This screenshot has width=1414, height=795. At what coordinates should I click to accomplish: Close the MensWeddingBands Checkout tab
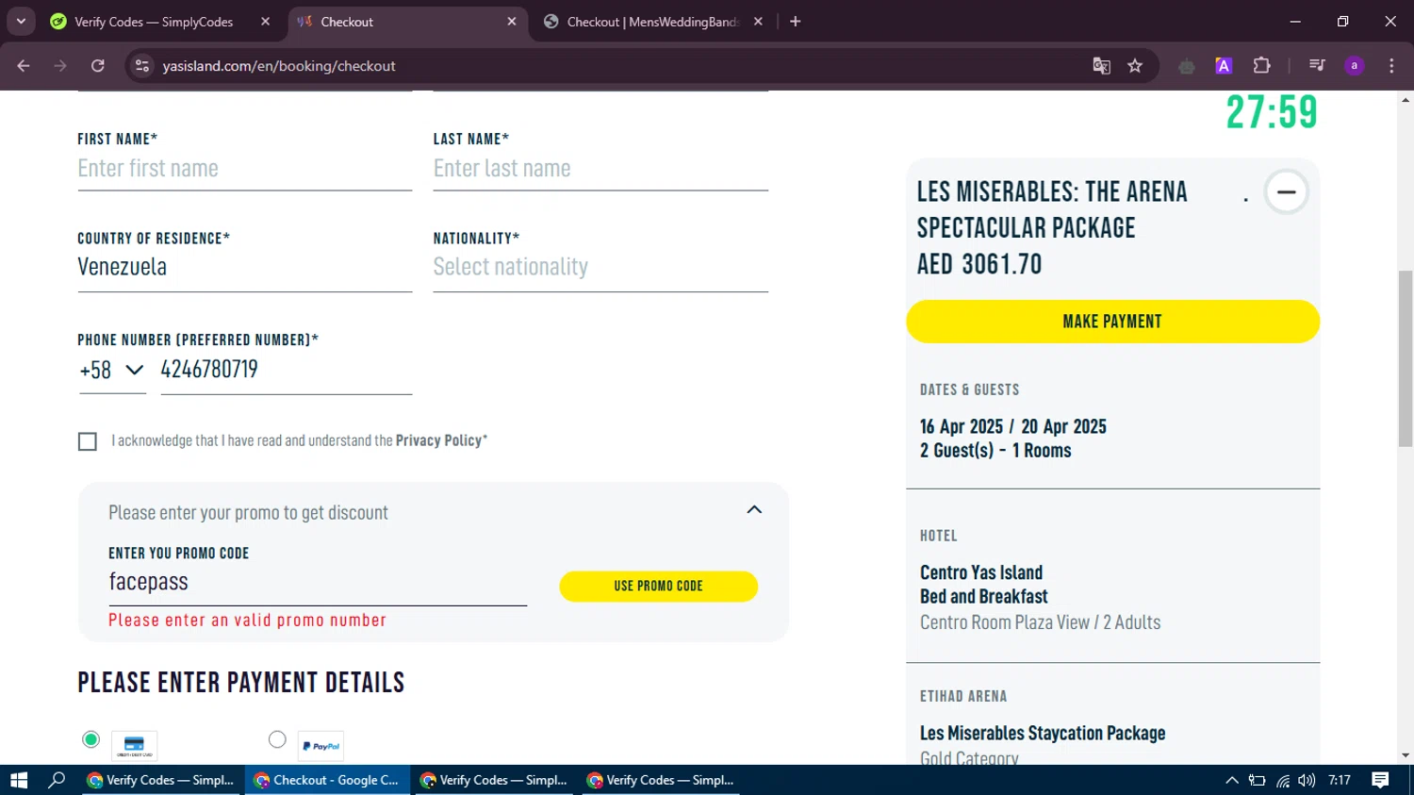[x=758, y=22]
